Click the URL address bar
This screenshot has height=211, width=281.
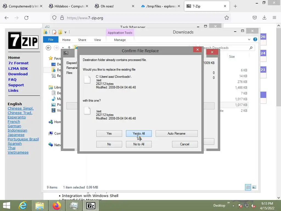(x=141, y=18)
